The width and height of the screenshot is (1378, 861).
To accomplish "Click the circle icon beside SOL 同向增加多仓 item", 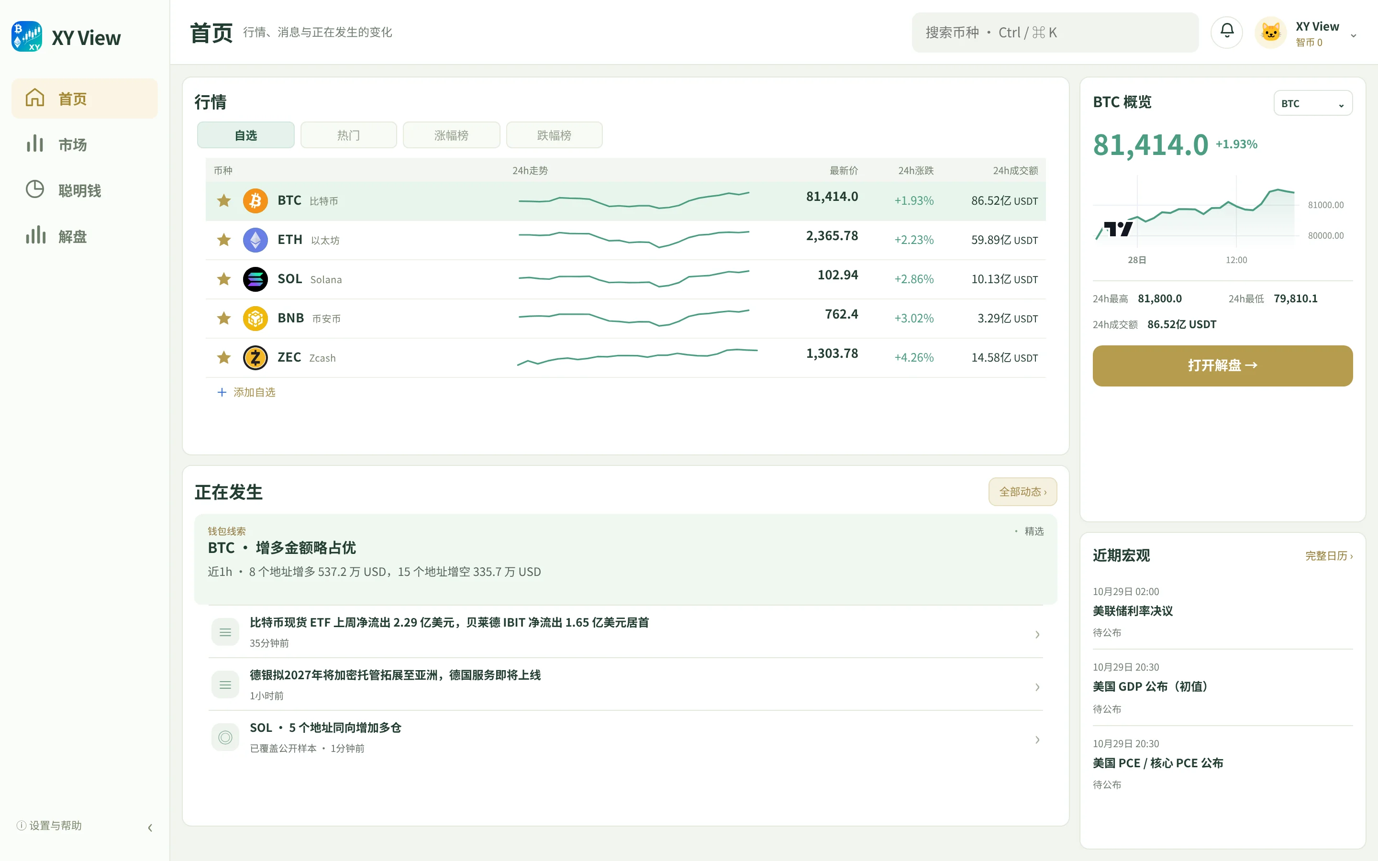I will [225, 738].
